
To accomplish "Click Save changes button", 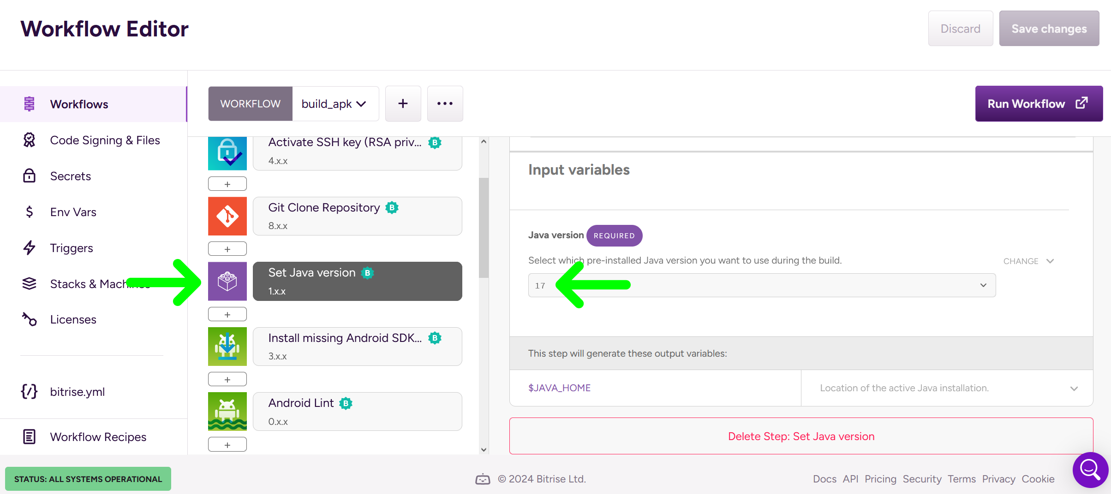I will 1049,29.
